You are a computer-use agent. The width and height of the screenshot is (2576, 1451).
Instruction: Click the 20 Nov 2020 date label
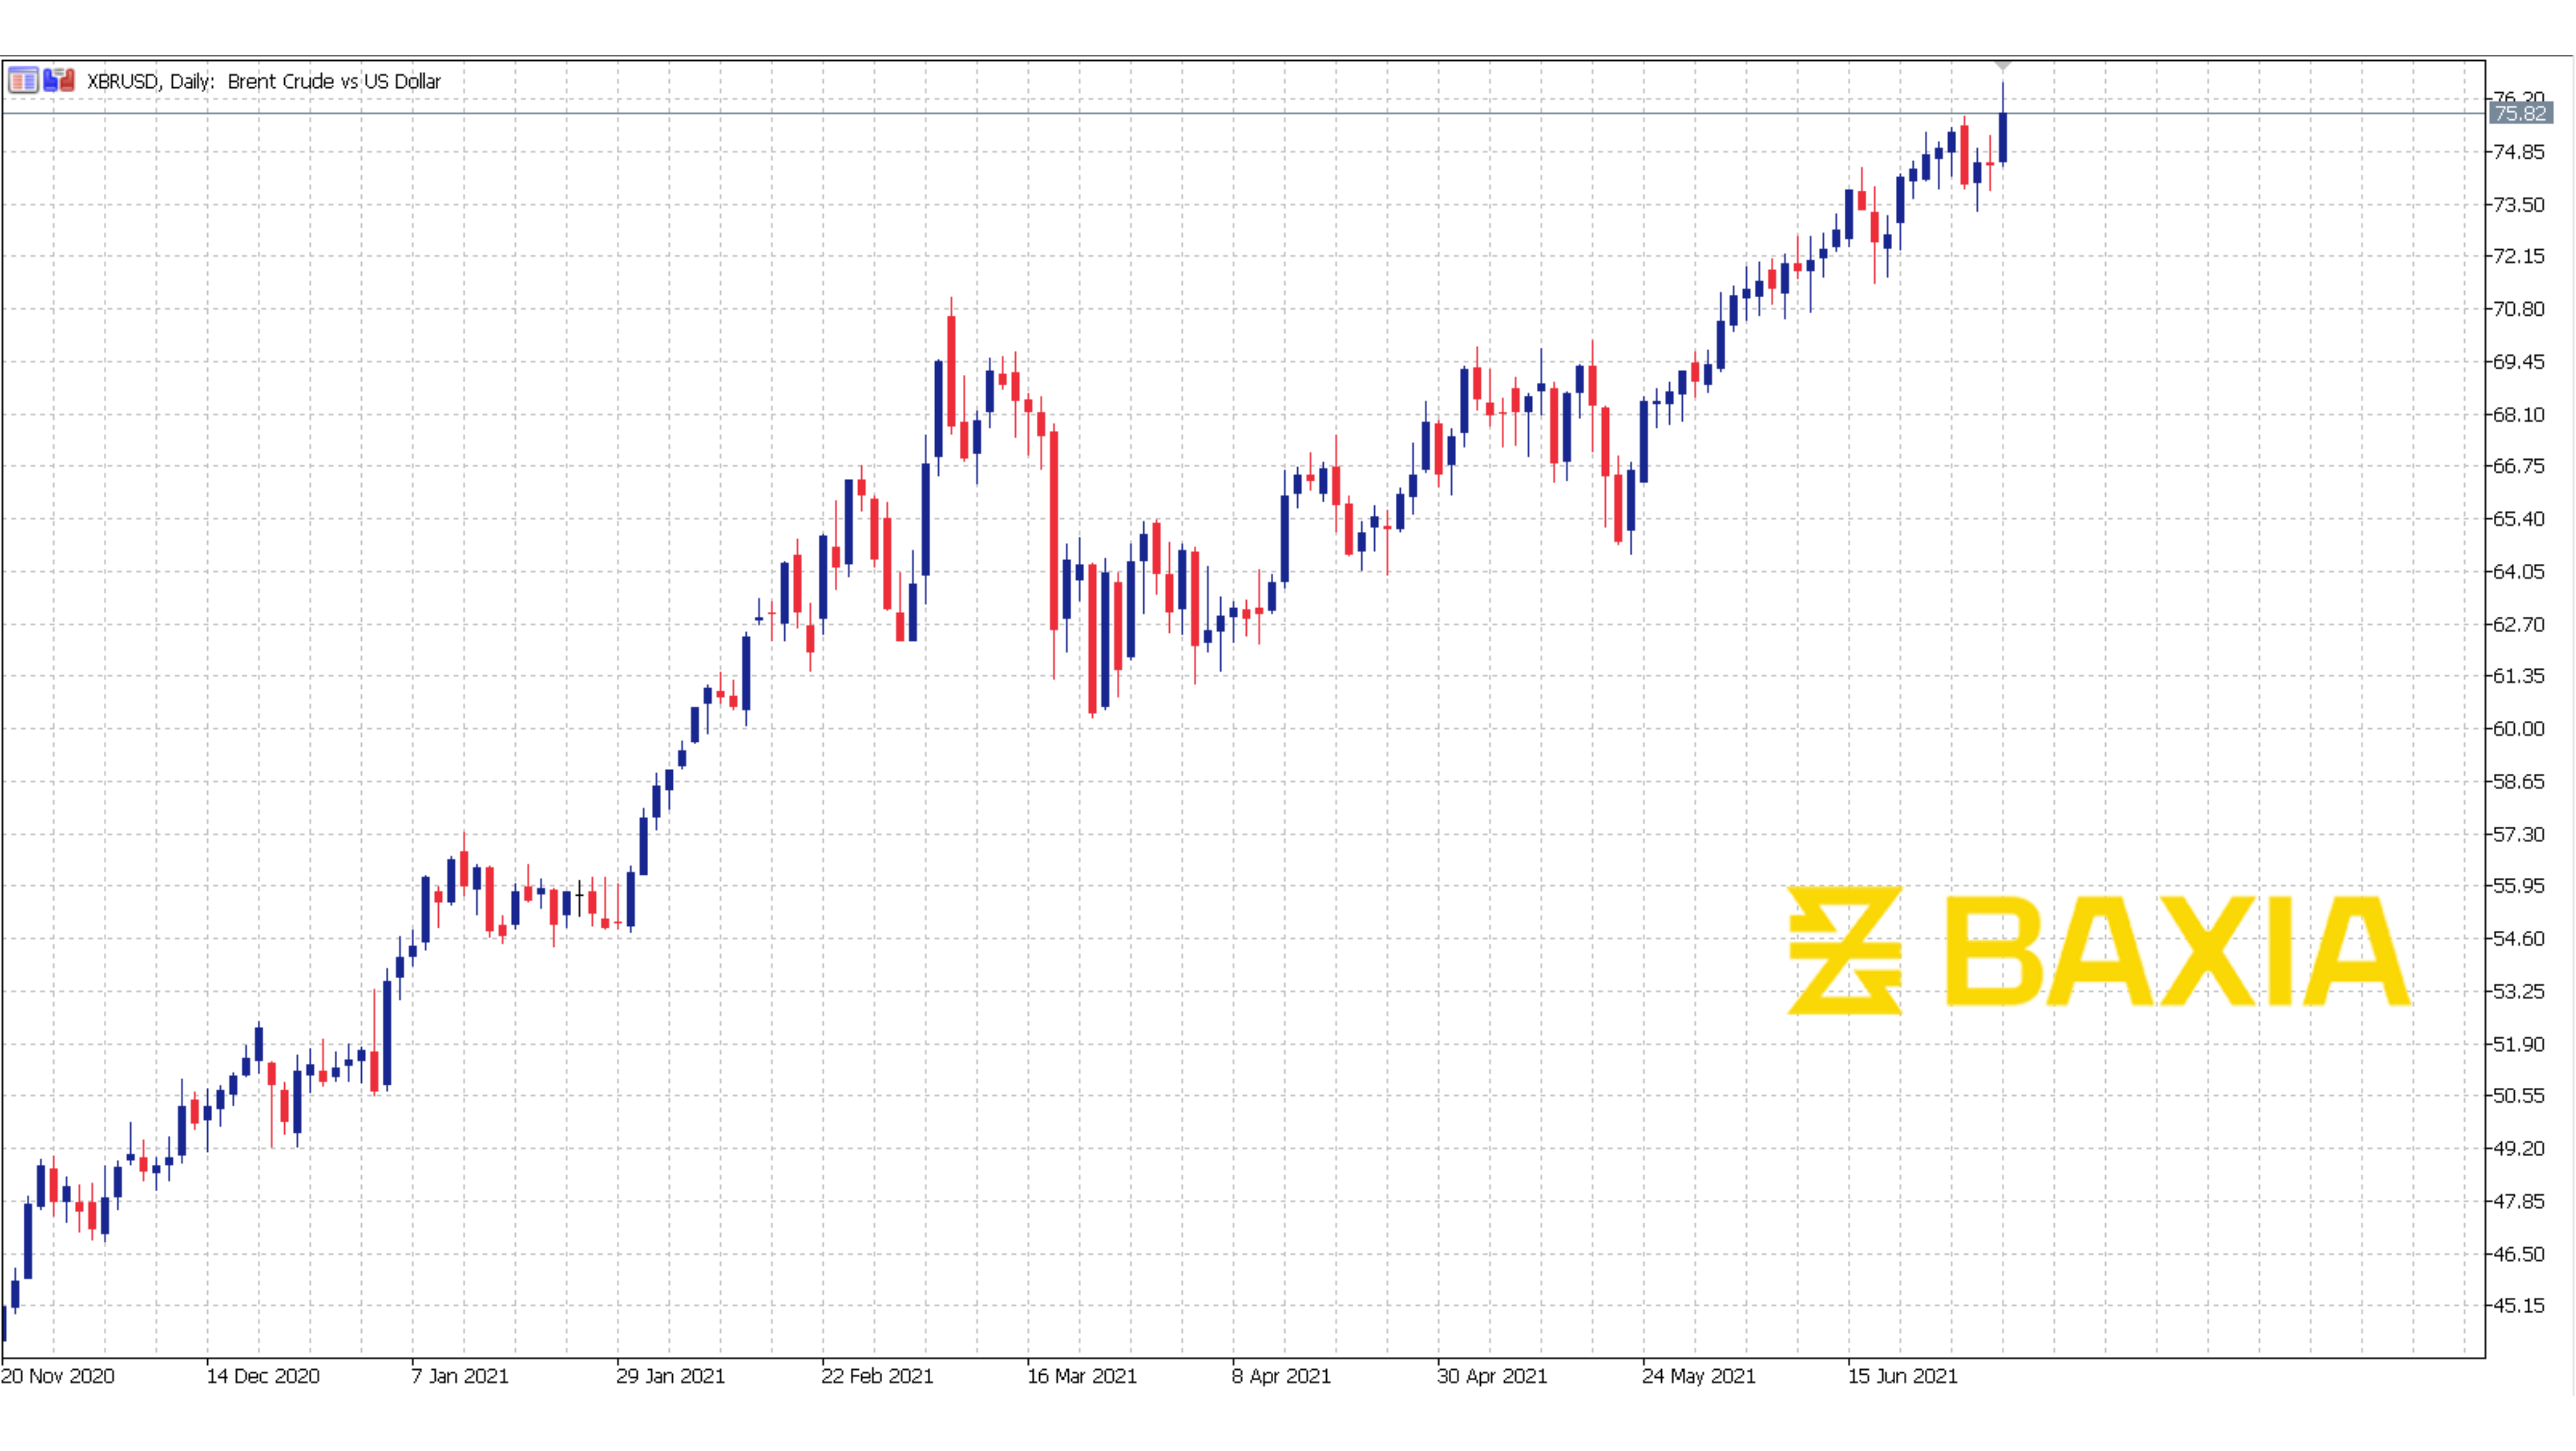click(x=58, y=1376)
